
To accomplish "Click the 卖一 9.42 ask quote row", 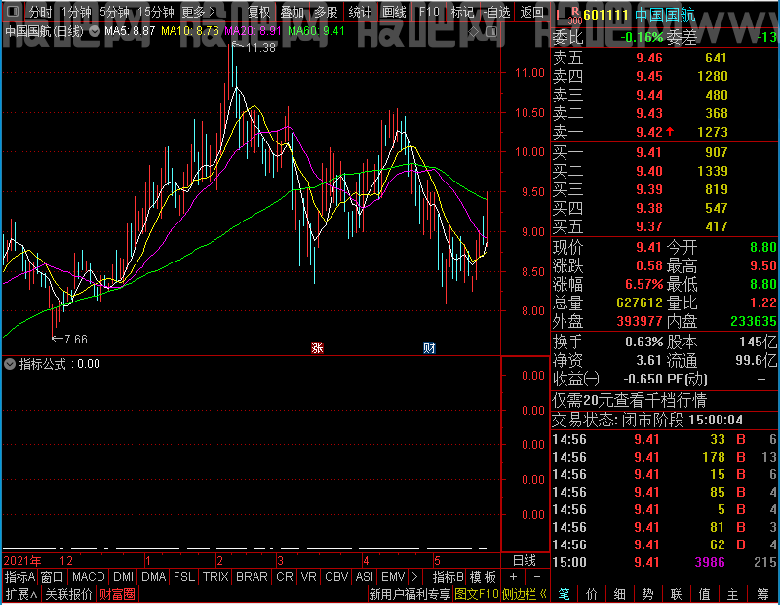I will coord(665,132).
